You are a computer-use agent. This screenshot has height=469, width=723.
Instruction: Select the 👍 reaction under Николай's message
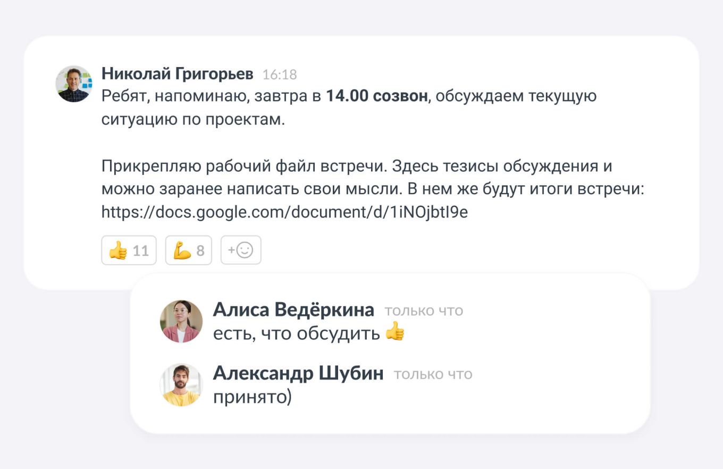[129, 249]
